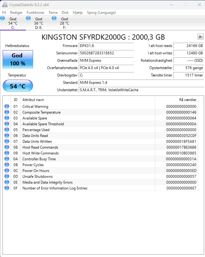
Task: Click the Attribut navn column header
Action: [x=88, y=100]
